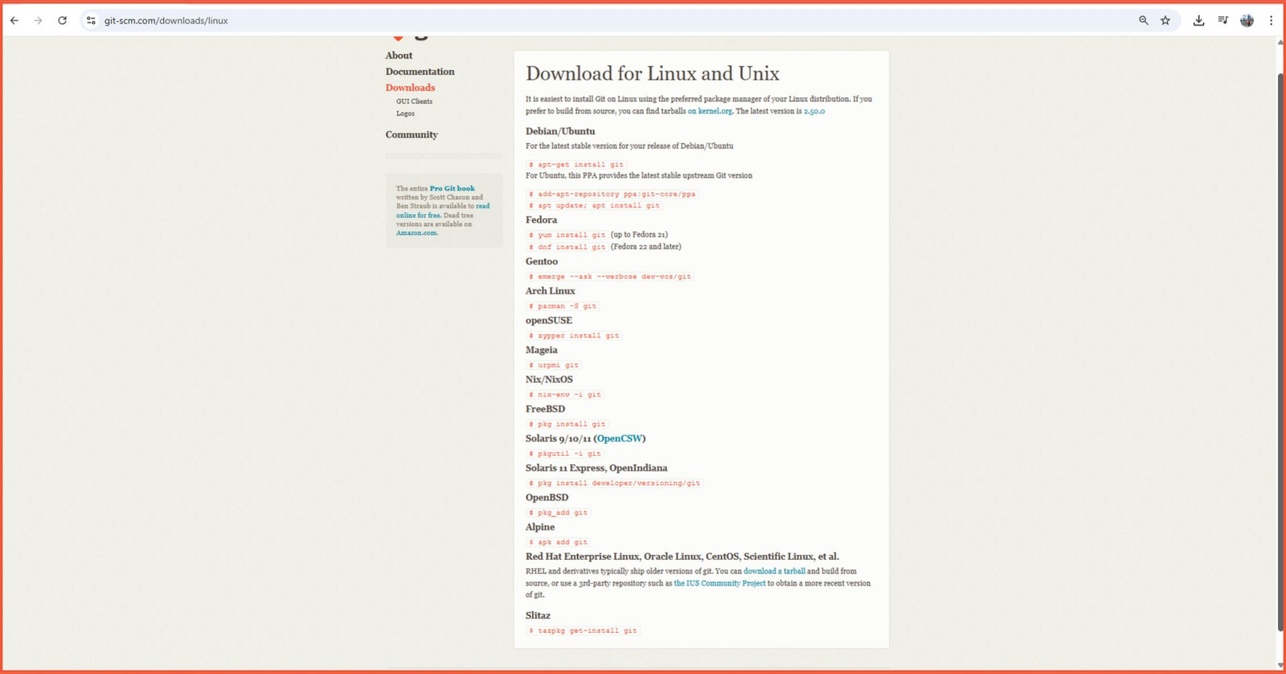Click the Gentoo section heading

pyautogui.click(x=542, y=261)
